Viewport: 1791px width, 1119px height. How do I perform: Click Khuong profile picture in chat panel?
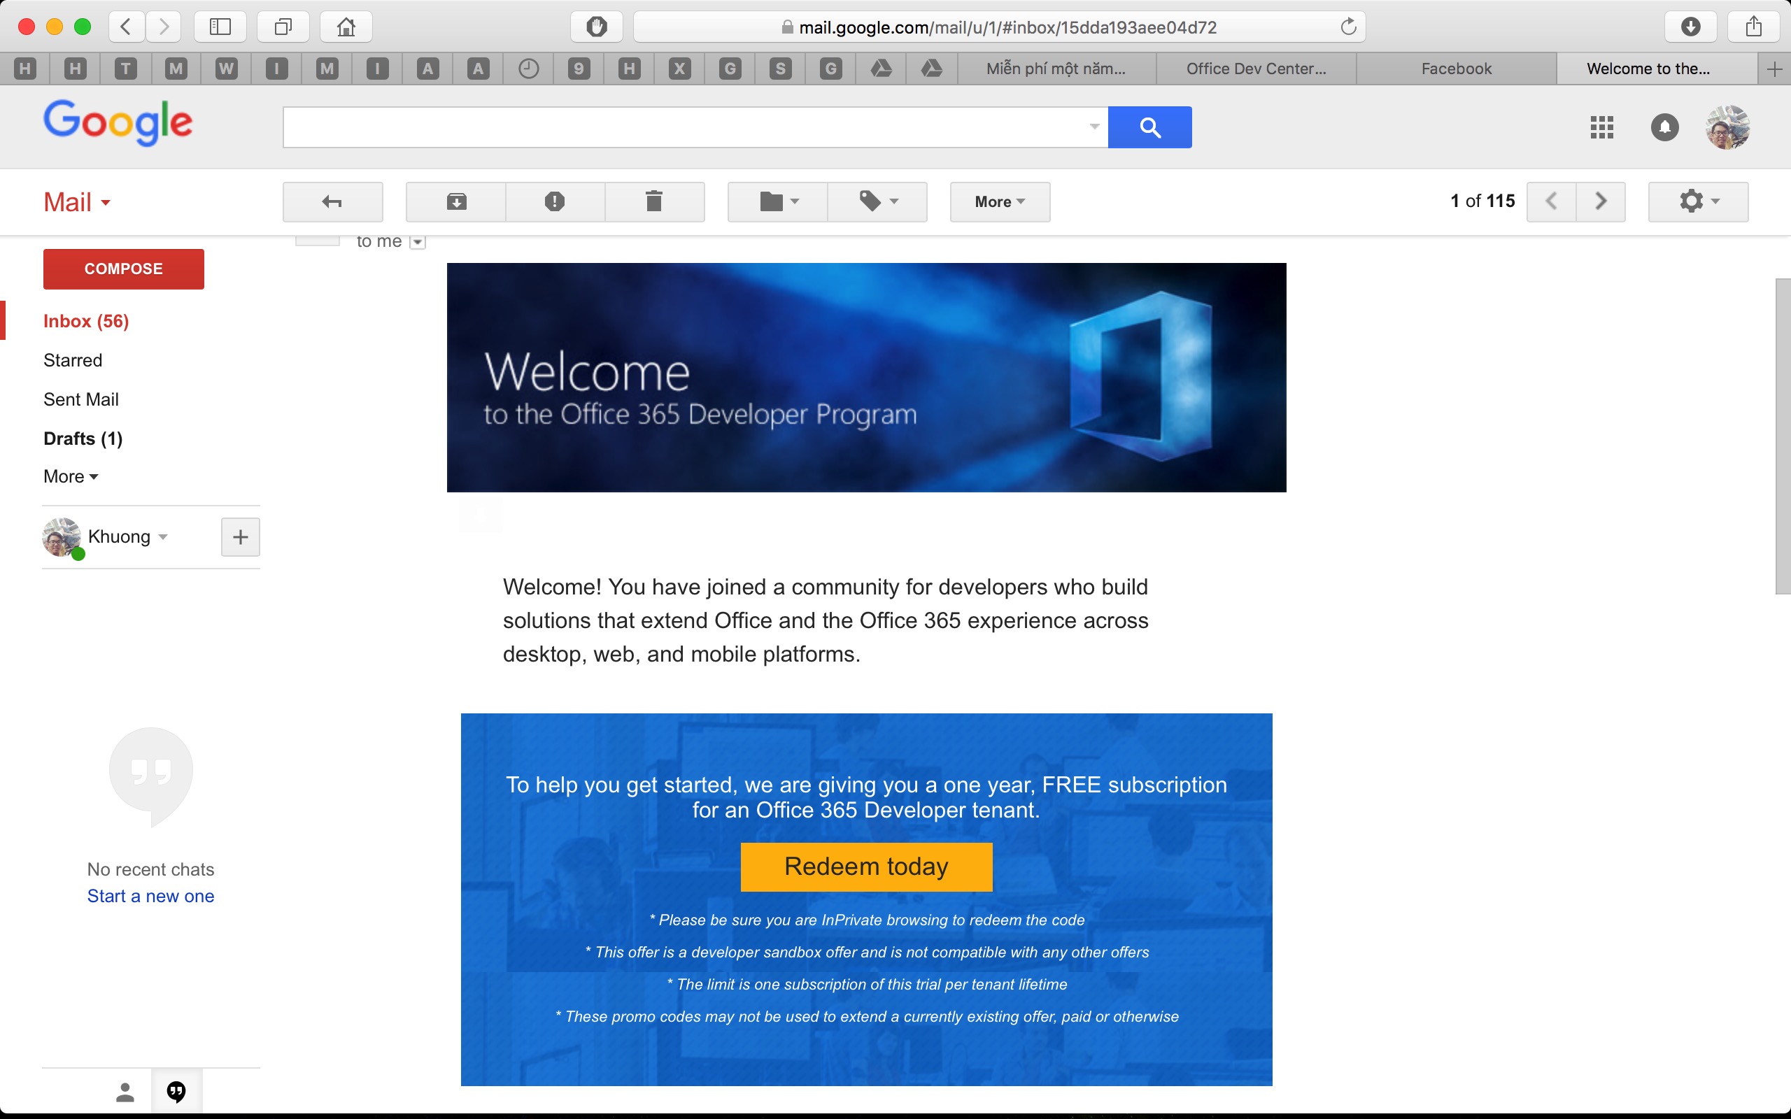[x=62, y=536]
